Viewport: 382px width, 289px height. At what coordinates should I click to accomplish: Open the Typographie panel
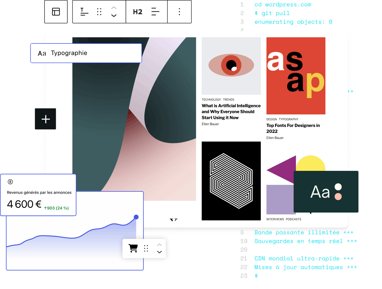(x=86, y=53)
